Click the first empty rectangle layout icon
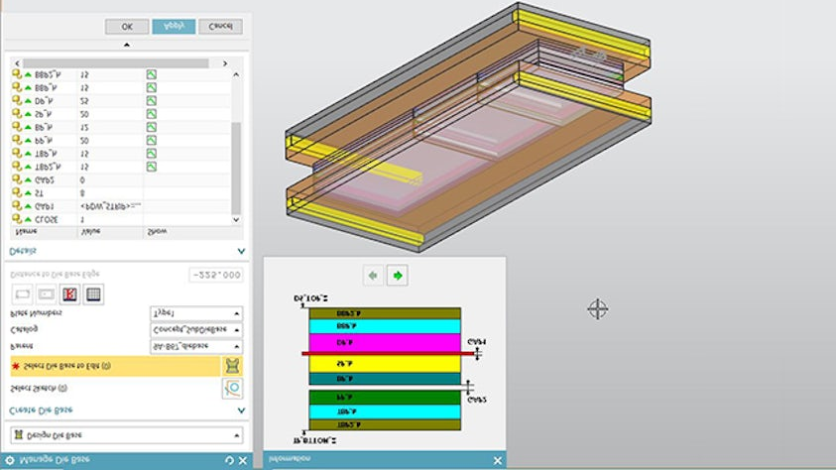The width and height of the screenshot is (836, 470). point(22,294)
